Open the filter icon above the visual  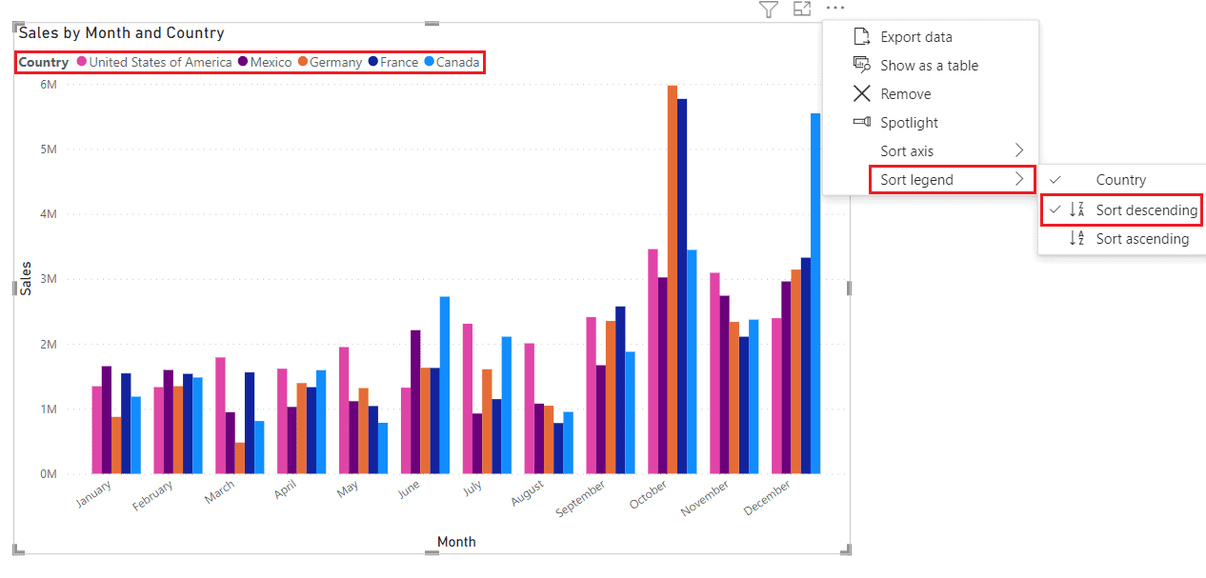pos(768,9)
